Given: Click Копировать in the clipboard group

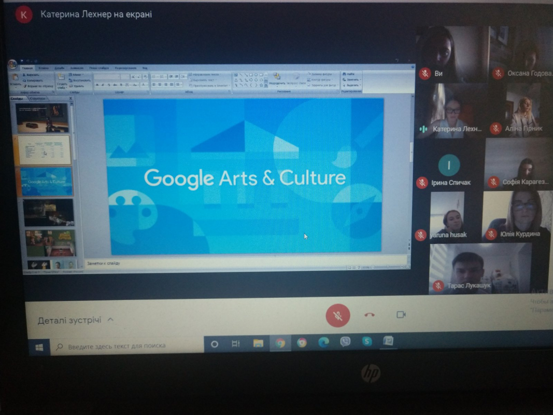Looking at the screenshot, I should 33,80.
